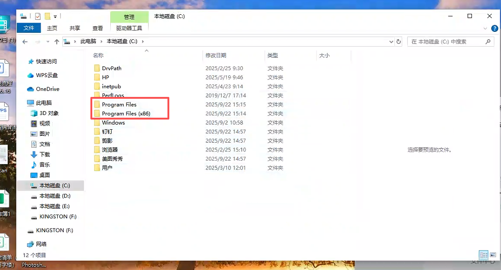Click the New Folder icon in title bar

point(47,17)
